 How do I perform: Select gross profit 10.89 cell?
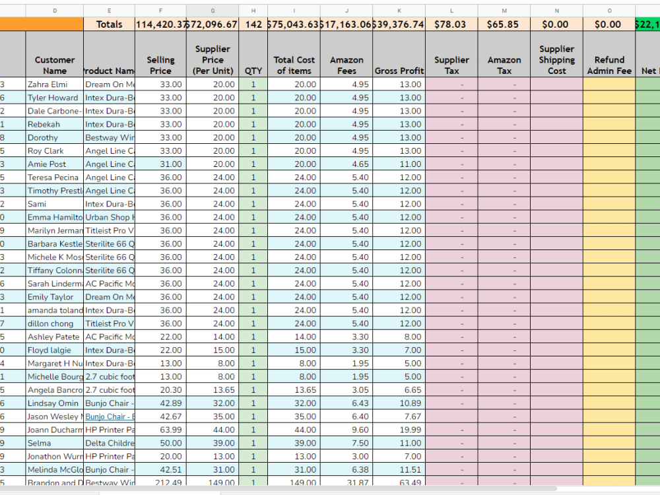point(399,403)
